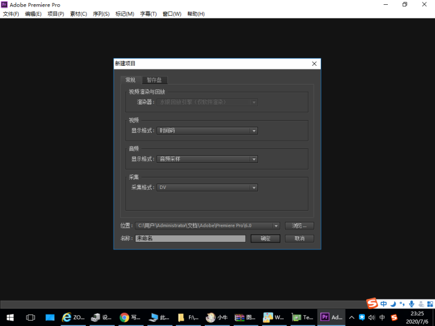Switch to the 常规 tab
This screenshot has height=326, width=435.
tap(130, 80)
